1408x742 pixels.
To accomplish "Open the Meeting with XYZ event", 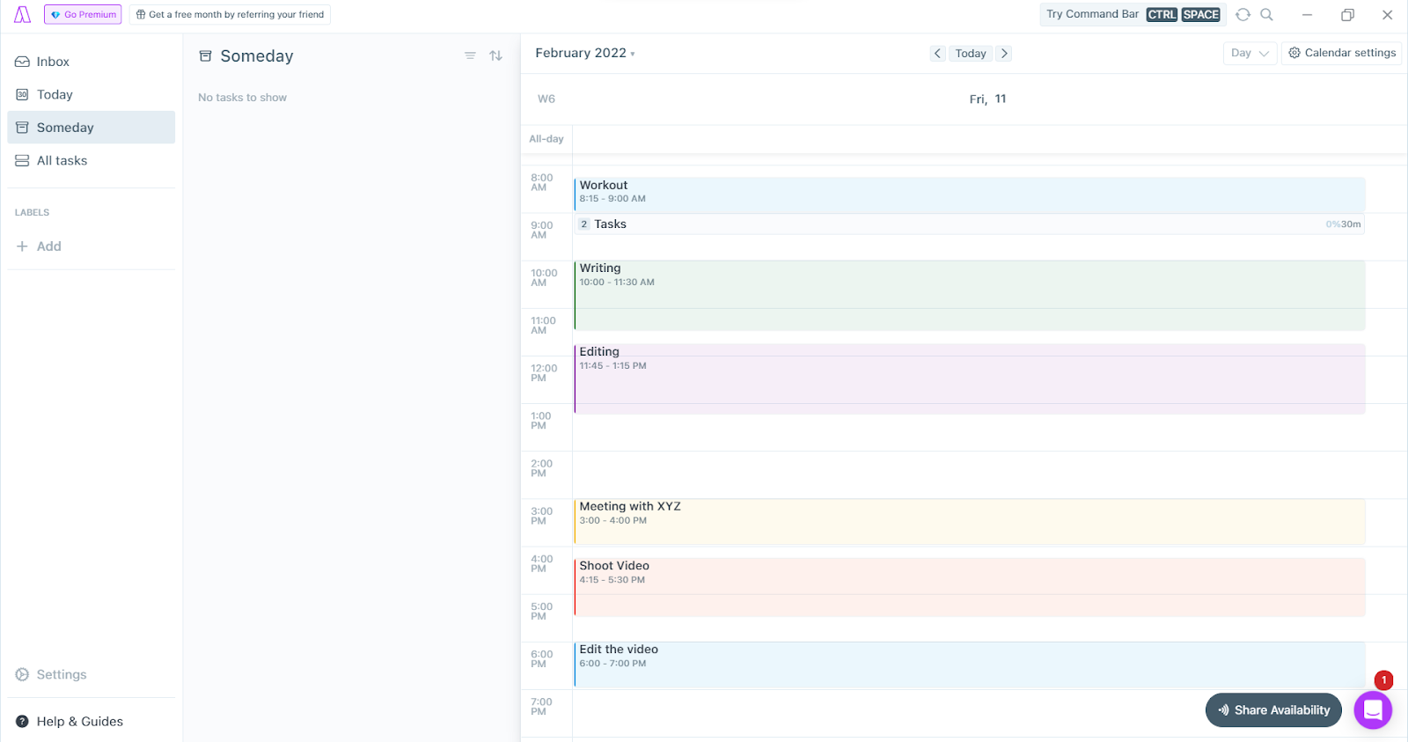I will pos(969,522).
